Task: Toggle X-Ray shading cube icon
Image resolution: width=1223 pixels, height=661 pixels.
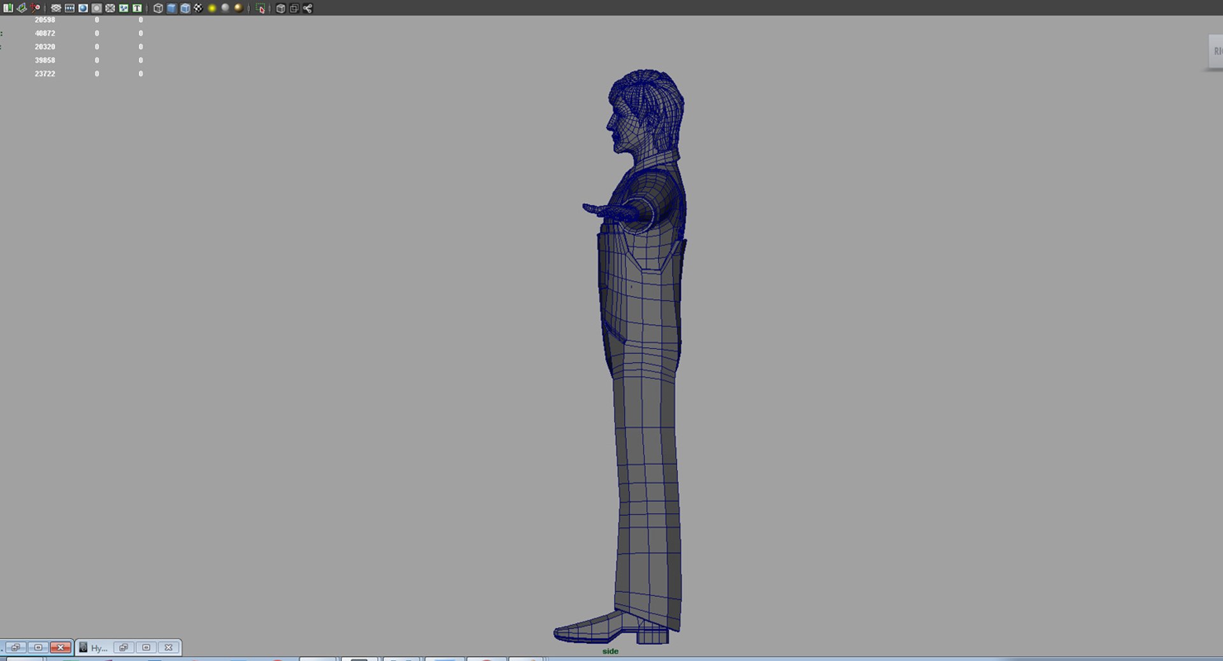Action: [x=280, y=8]
